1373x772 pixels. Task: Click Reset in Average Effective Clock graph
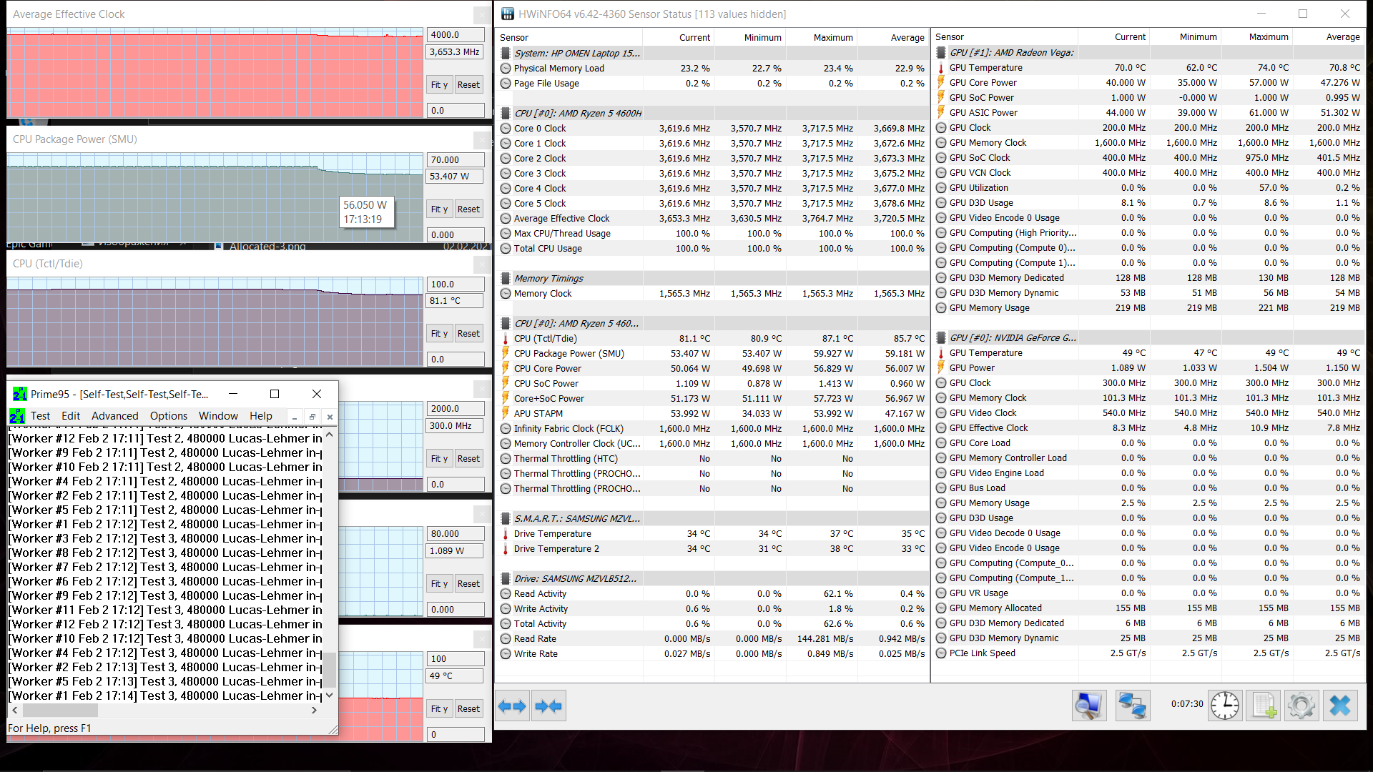tap(468, 85)
